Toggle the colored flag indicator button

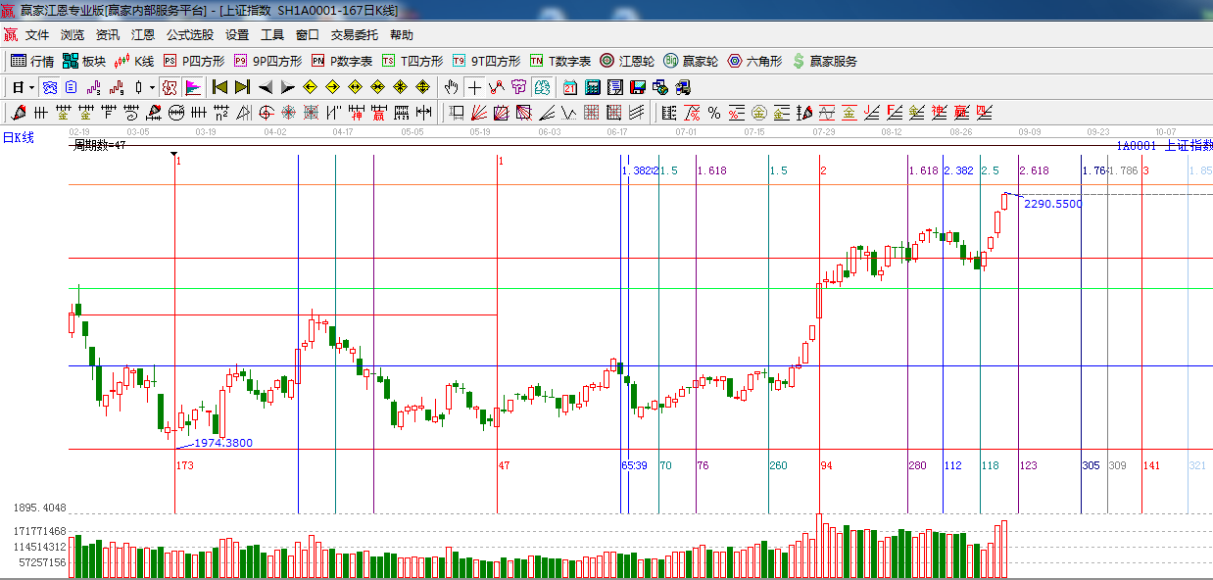193,87
